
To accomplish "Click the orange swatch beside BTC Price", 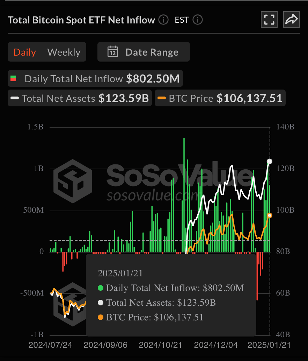I will click(162, 98).
